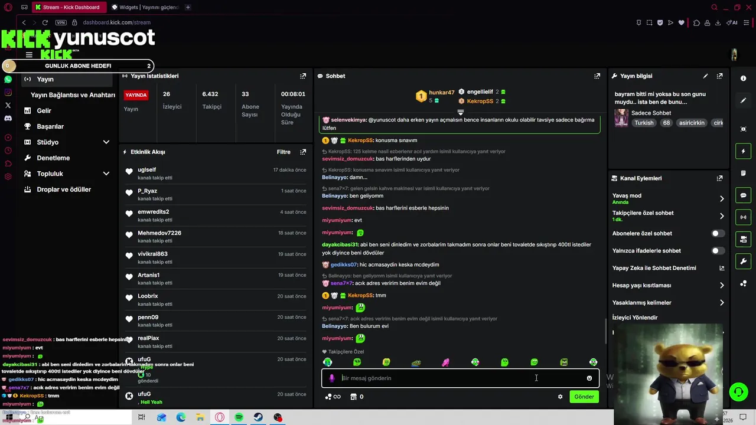
Task: Open Takipçilere özel sohbet options
Action: pyautogui.click(x=668, y=216)
